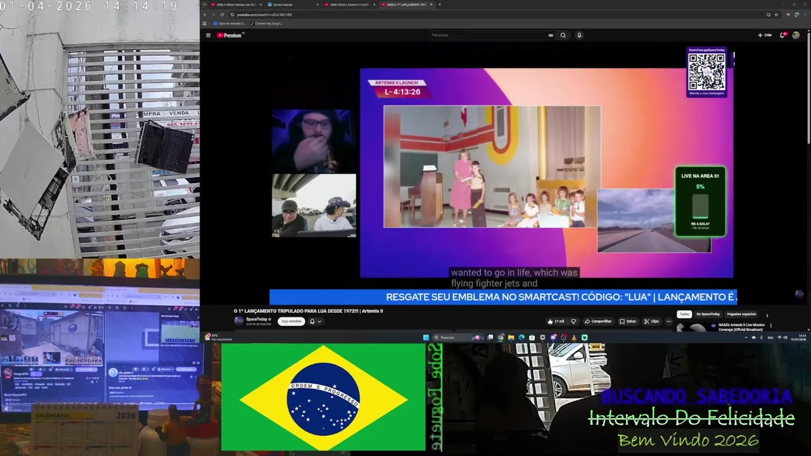The image size is (811, 456).
Task: Open the YouTube account avatar menu
Action: point(796,35)
